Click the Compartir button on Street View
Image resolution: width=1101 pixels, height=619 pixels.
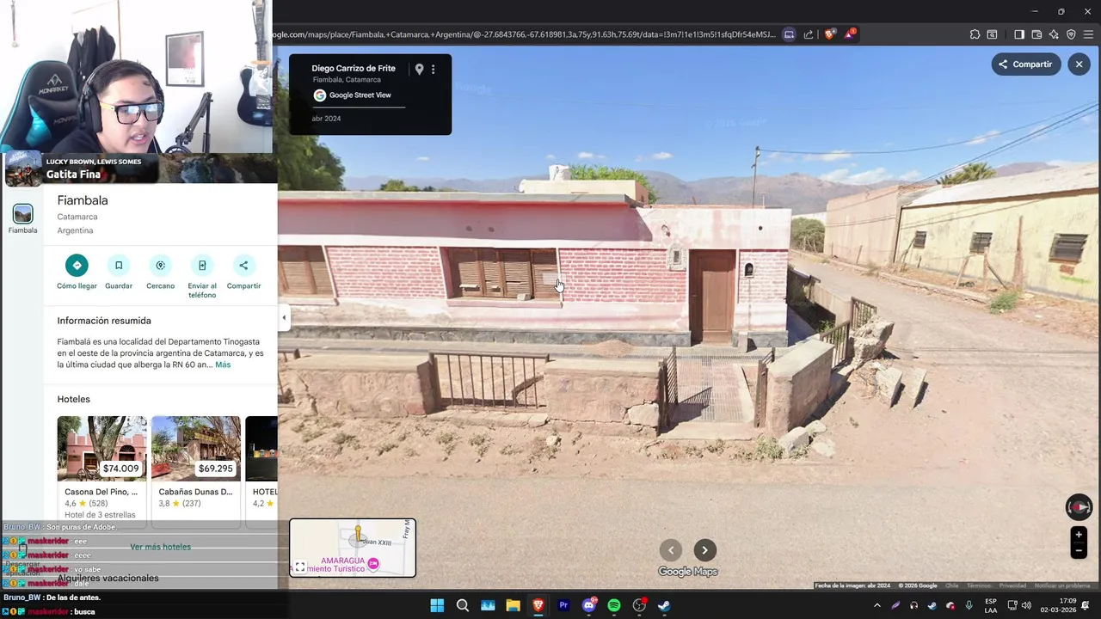(1026, 64)
